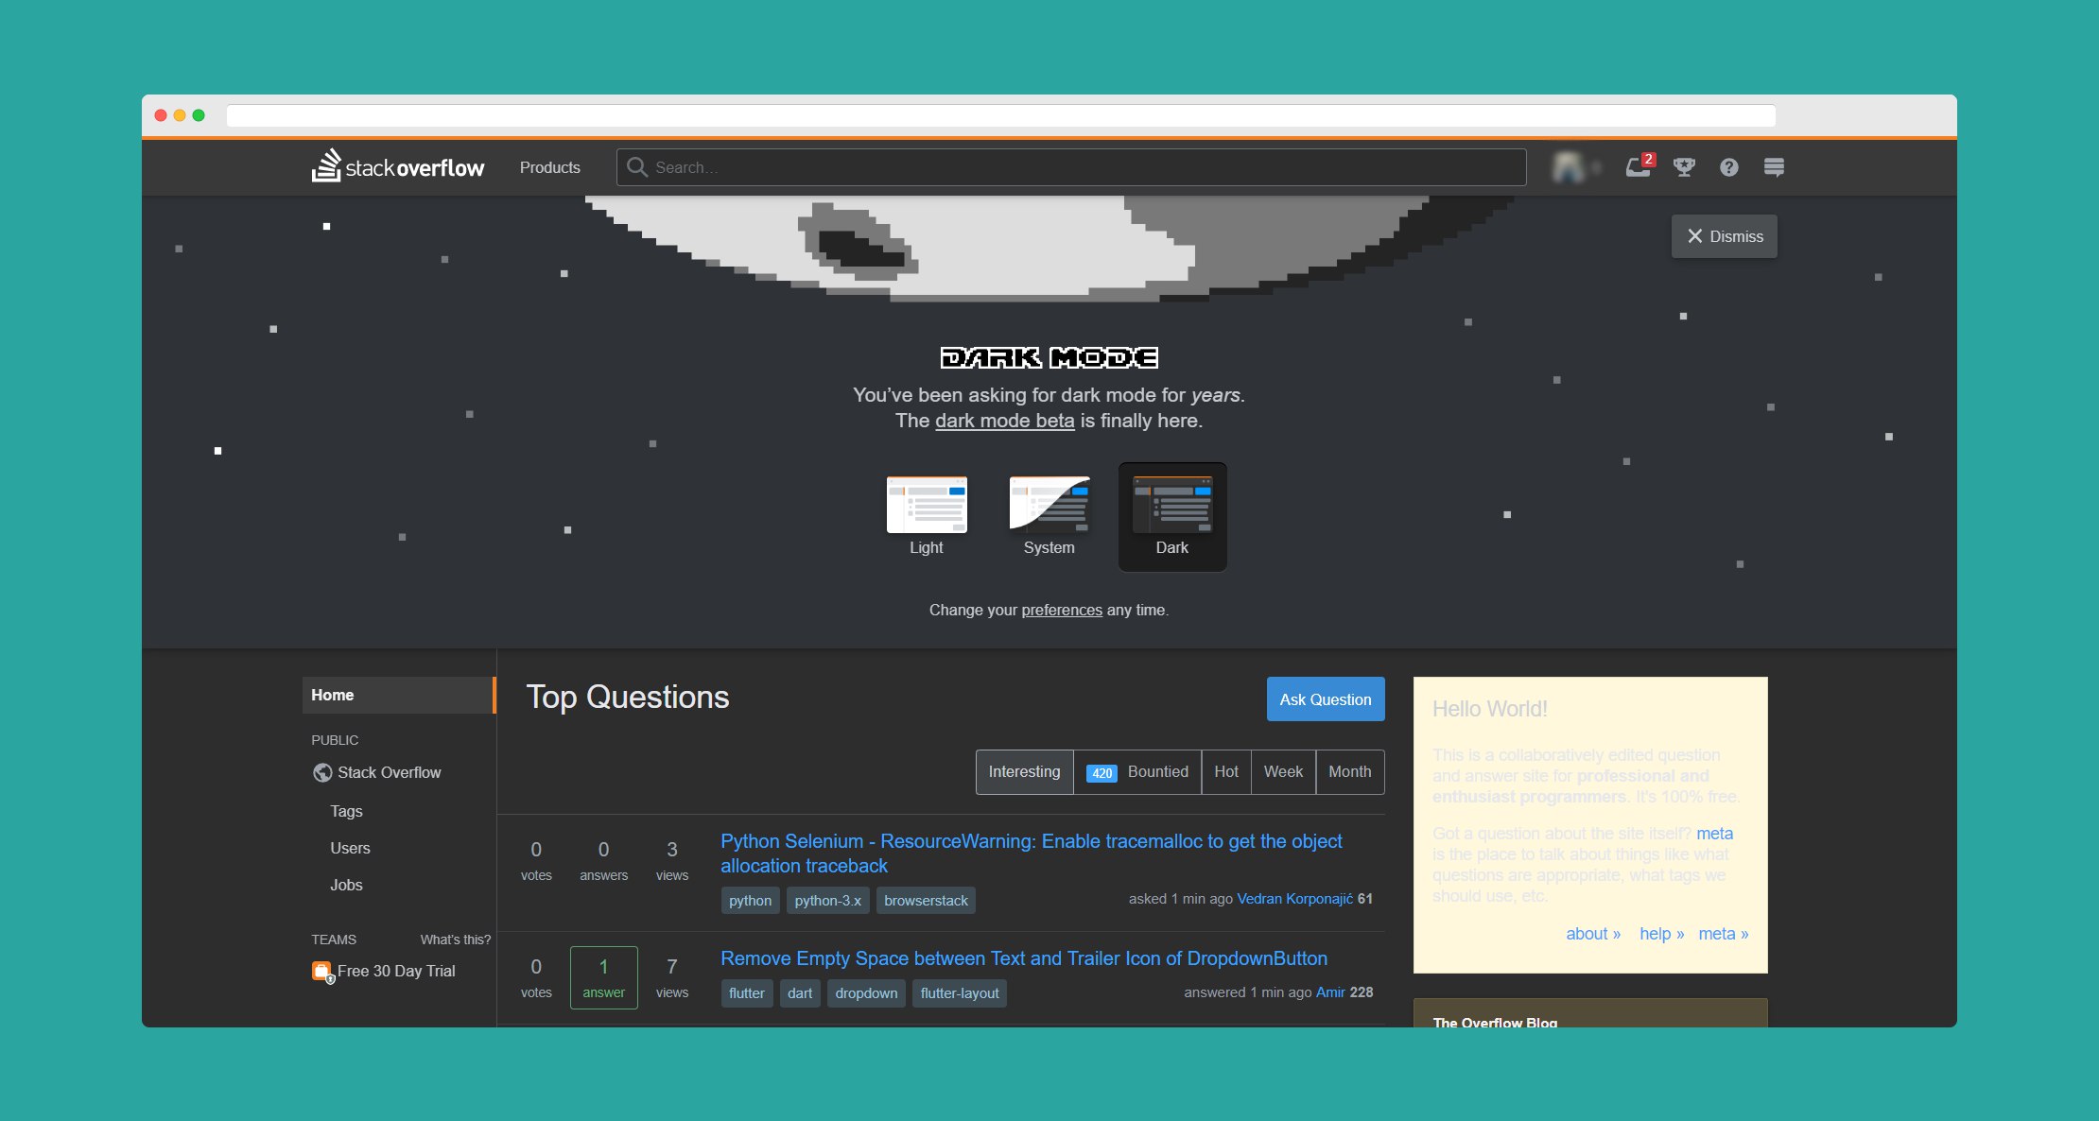Switch to the Interesting tab

tap(1025, 772)
